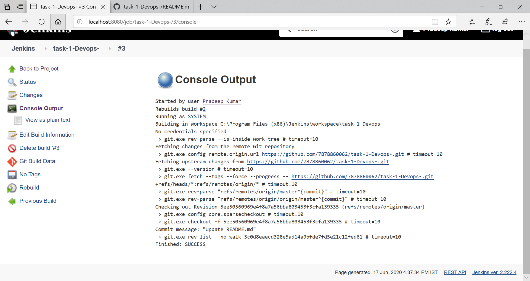Click the Rebuild clock icon
This screenshot has height=281, width=530.
12,188
